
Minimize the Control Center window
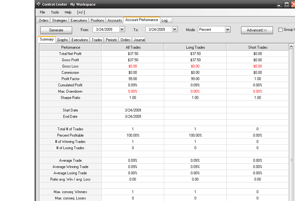[x=279, y=4]
